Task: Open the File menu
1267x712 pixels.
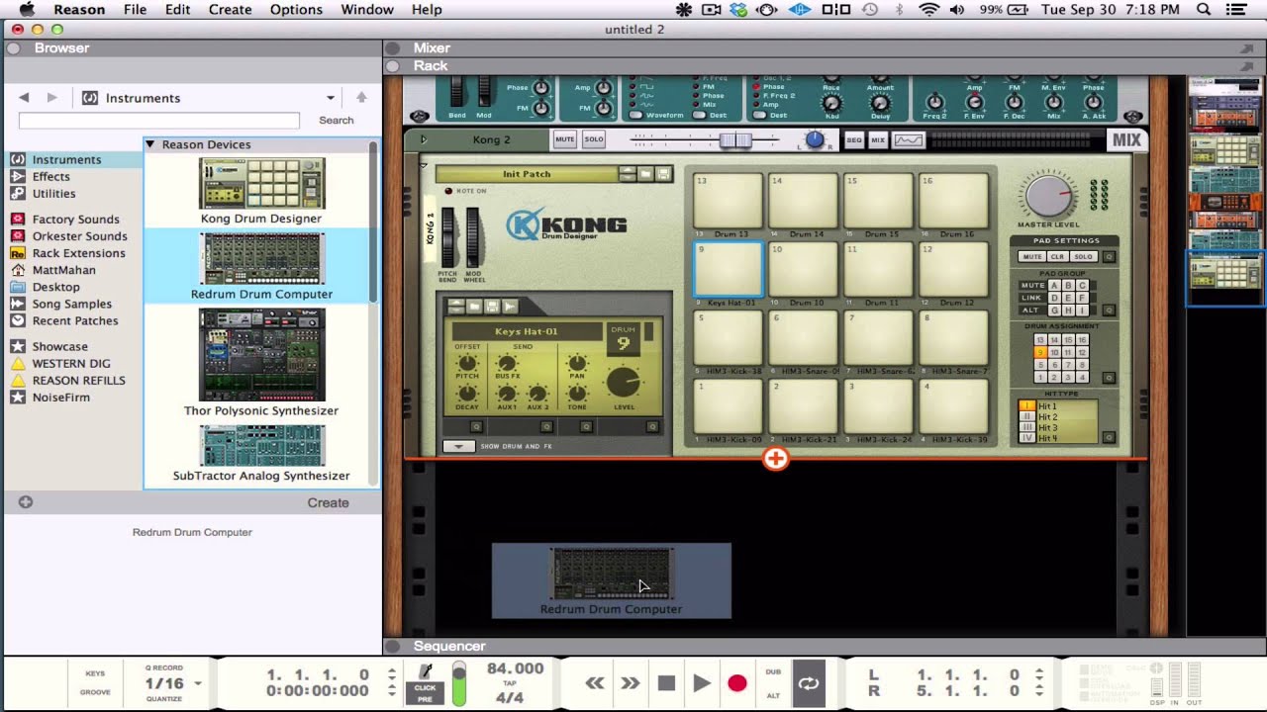Action: click(x=135, y=9)
